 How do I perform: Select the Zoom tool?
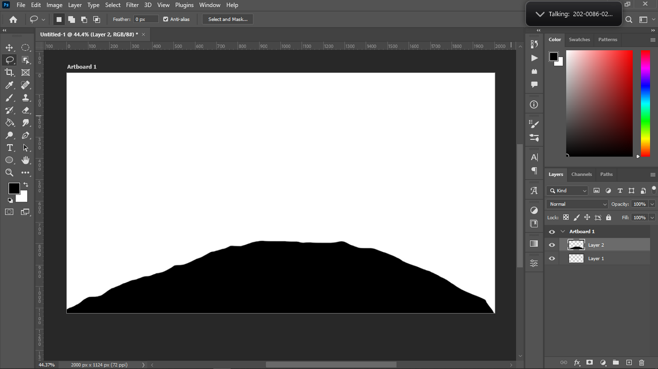[x=9, y=173]
